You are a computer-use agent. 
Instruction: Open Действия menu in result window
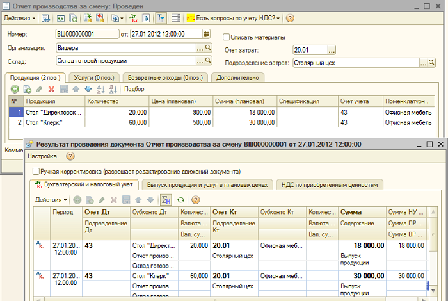tap(51, 200)
